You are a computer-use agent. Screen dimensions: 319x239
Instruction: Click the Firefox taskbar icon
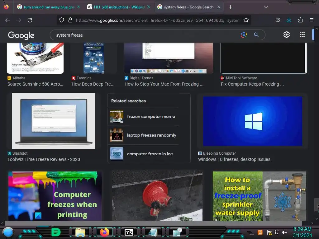coord(105,232)
